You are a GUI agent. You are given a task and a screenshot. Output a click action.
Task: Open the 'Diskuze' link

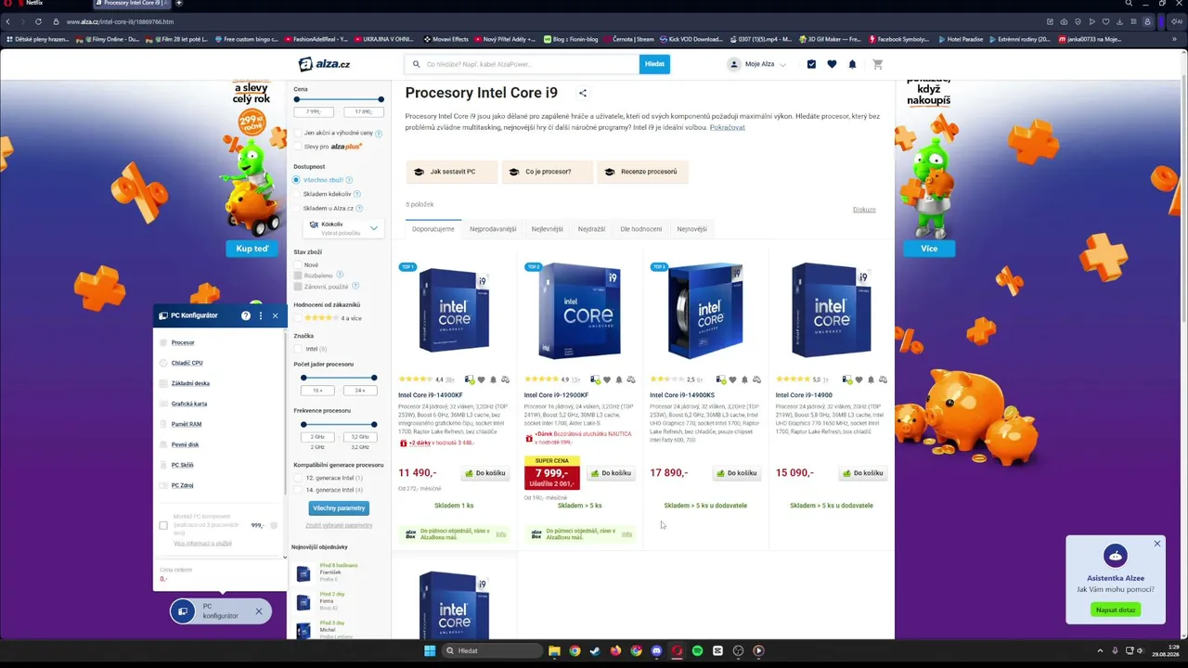[x=864, y=210]
